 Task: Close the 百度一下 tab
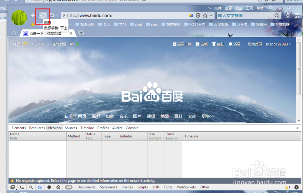point(71,33)
